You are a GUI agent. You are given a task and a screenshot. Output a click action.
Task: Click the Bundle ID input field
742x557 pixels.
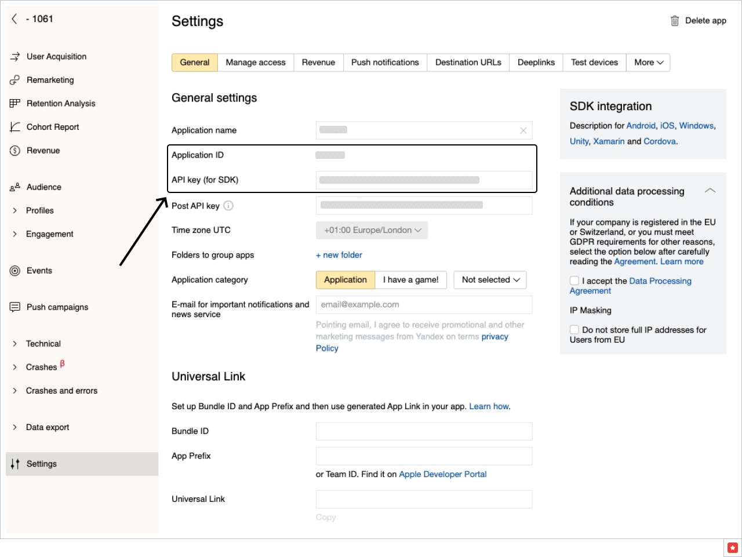(x=424, y=431)
